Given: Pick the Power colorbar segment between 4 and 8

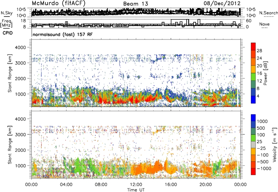Looking at the screenshot, I should click(x=253, y=92).
